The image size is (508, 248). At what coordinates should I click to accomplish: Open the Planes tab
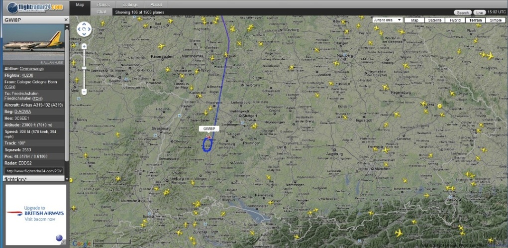103,4
